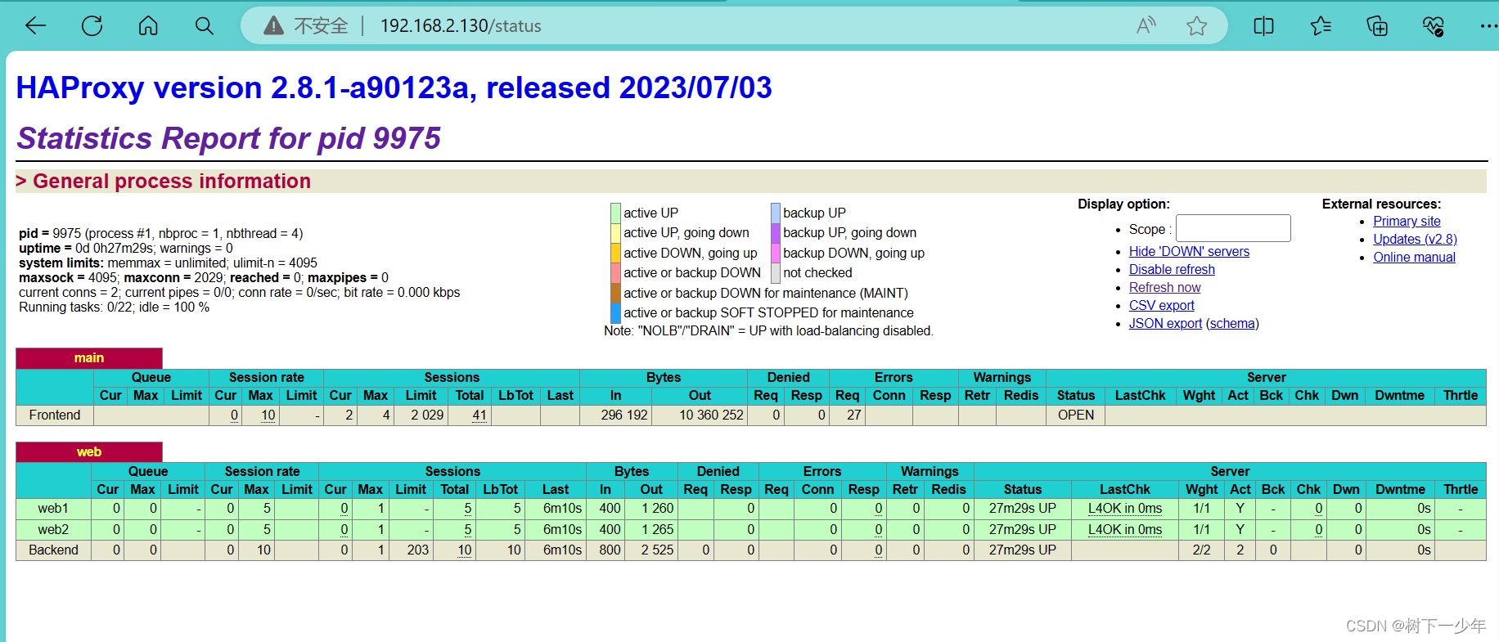The width and height of the screenshot is (1499, 642).
Task: Click the web1 server row label
Action: pyautogui.click(x=53, y=509)
